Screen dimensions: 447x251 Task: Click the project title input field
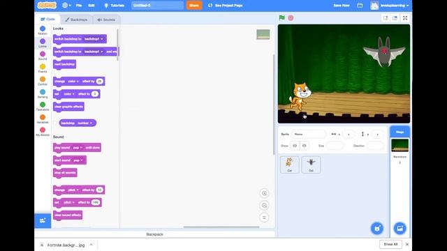pos(157,6)
